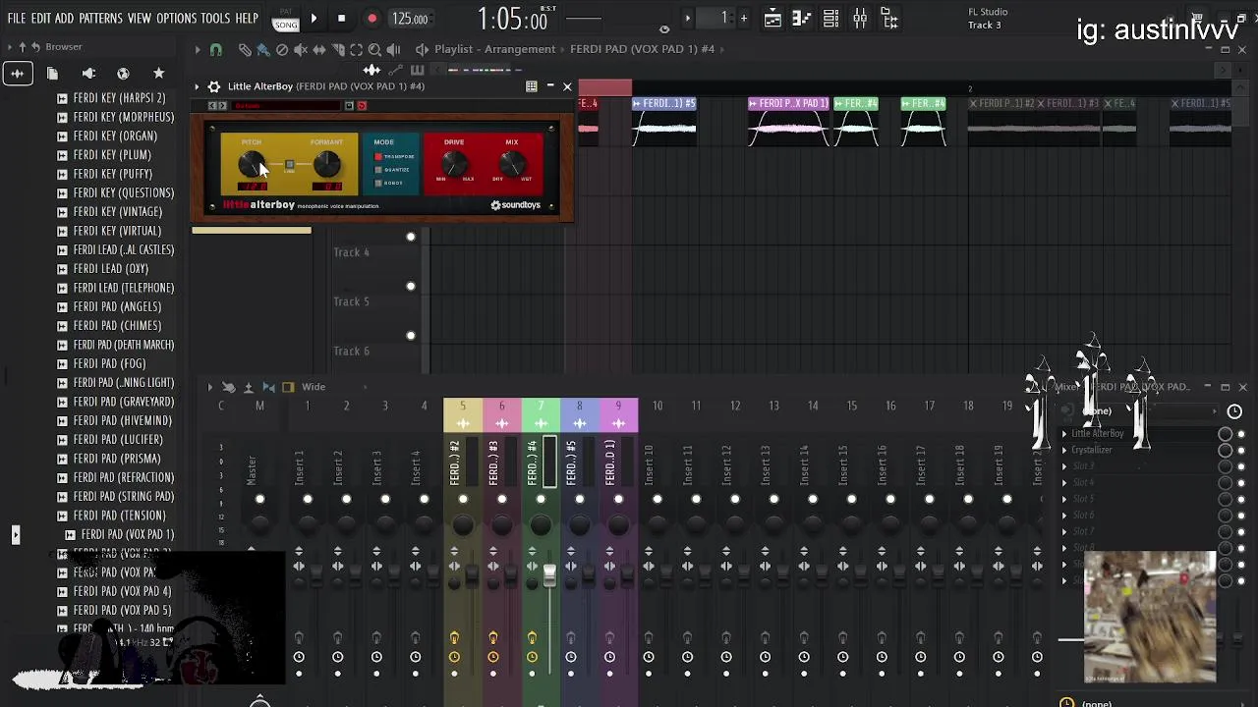Open the Playlist view from the top toolbar
Image resolution: width=1258 pixels, height=707 pixels.
tap(772, 18)
